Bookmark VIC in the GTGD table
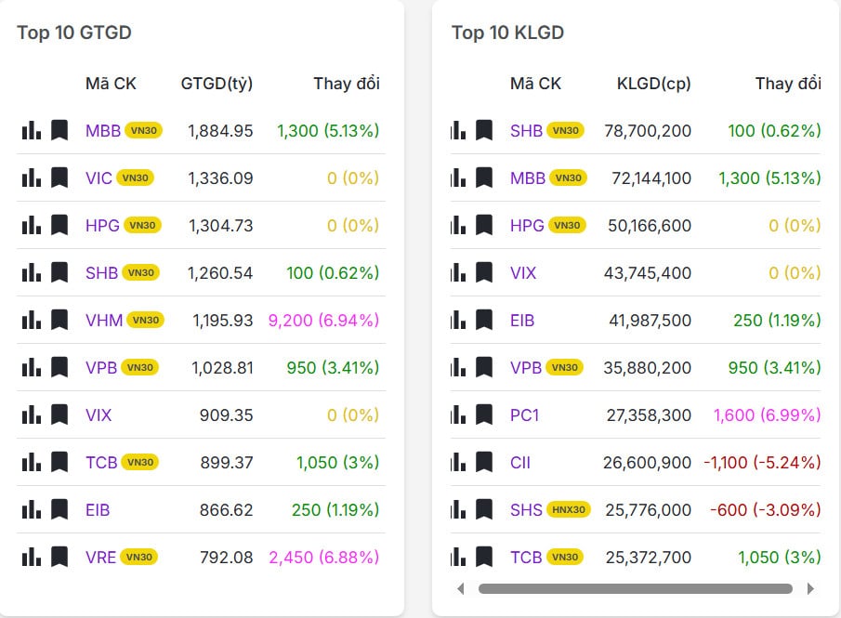Image resolution: width=841 pixels, height=618 pixels. click(x=59, y=178)
